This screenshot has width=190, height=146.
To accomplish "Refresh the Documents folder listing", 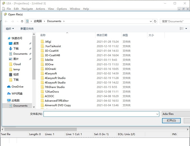I will coord(155,21).
